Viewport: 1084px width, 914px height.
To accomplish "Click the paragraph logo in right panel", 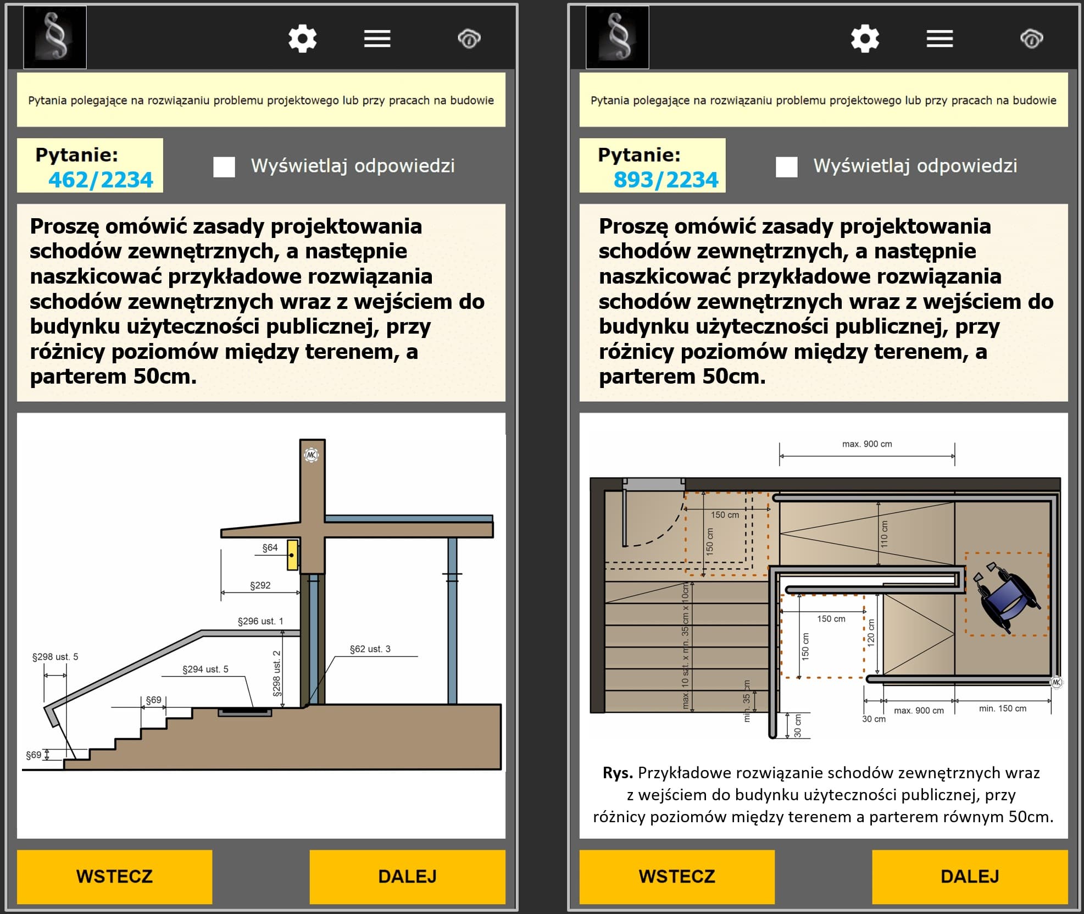I will [618, 37].
